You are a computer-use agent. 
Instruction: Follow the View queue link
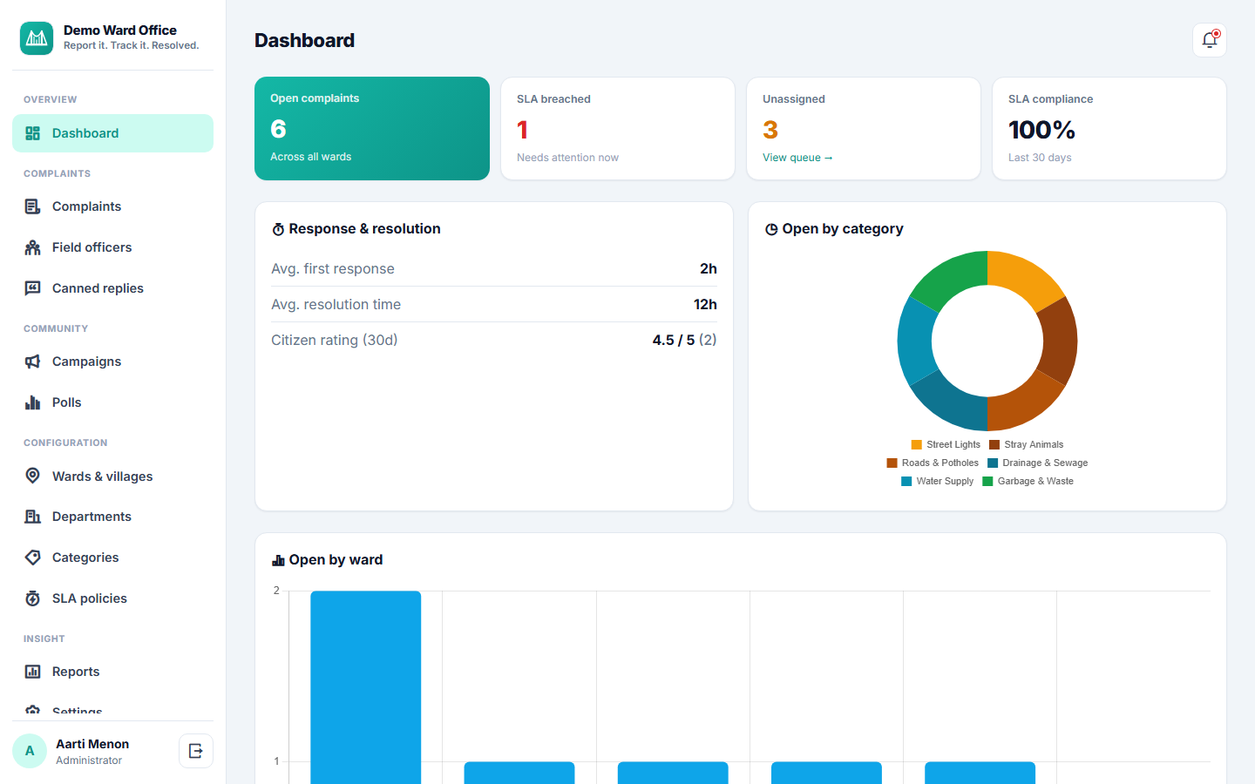click(797, 158)
